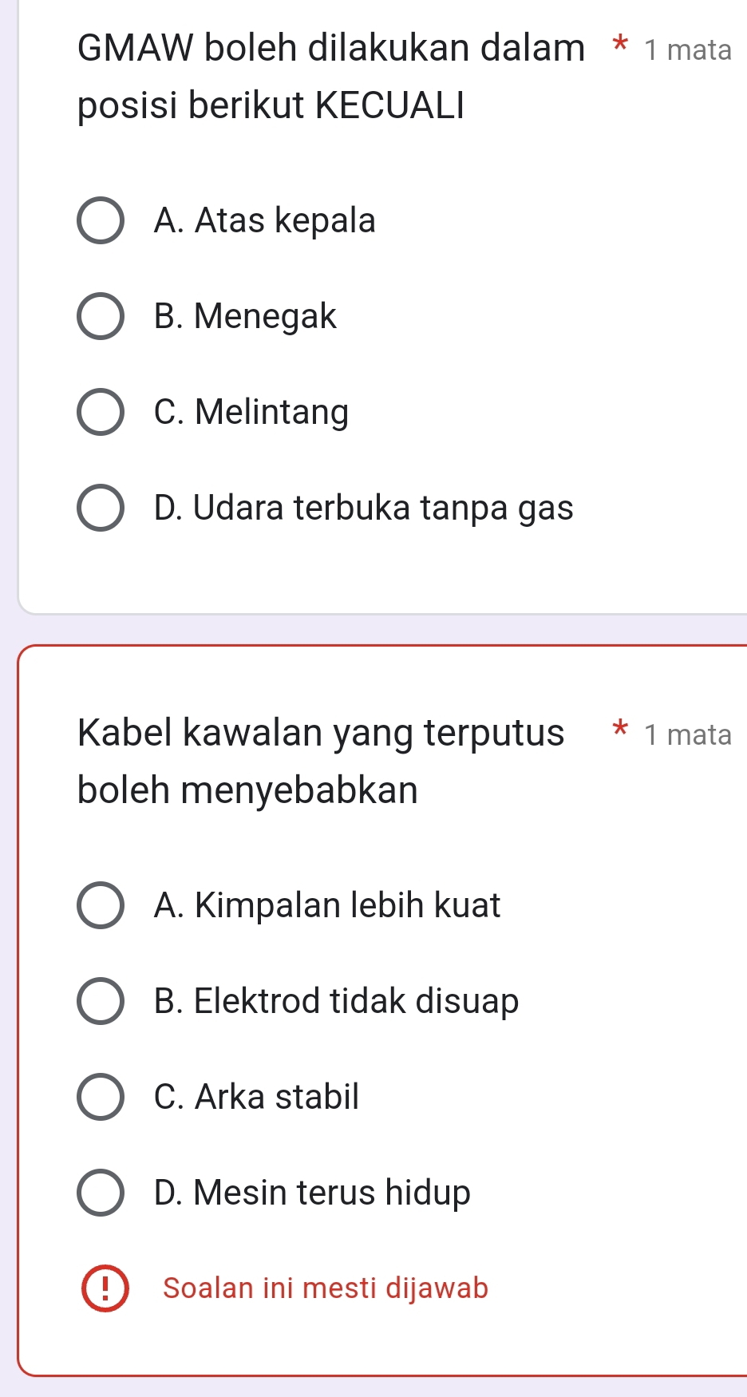
Task: Select the Mesin terus hidup radio circle
Action: click(101, 1193)
